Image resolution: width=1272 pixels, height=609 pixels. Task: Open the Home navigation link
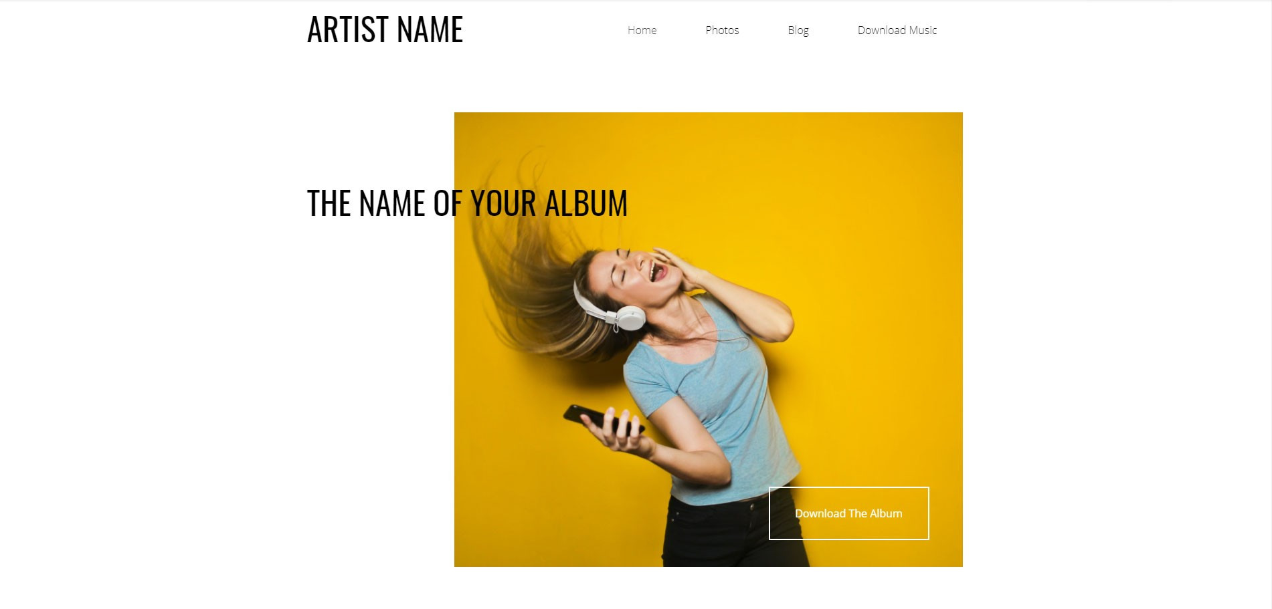pos(642,30)
